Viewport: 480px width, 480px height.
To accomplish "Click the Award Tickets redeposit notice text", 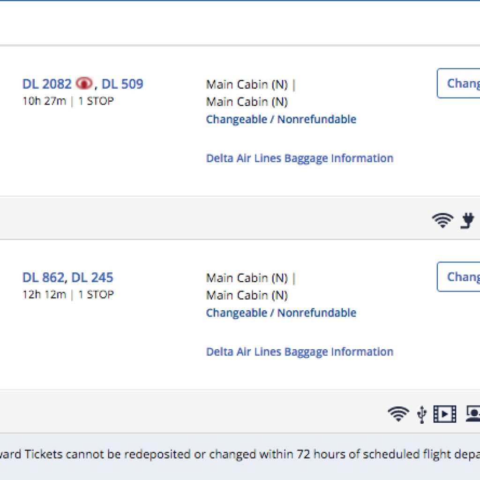I will pyautogui.click(x=240, y=454).
